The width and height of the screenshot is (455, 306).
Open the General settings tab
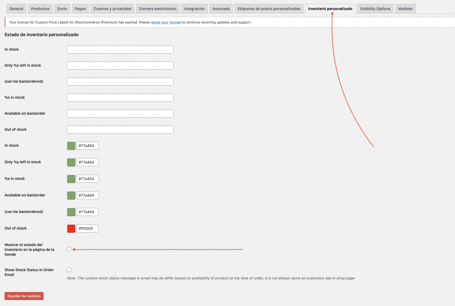click(x=16, y=9)
